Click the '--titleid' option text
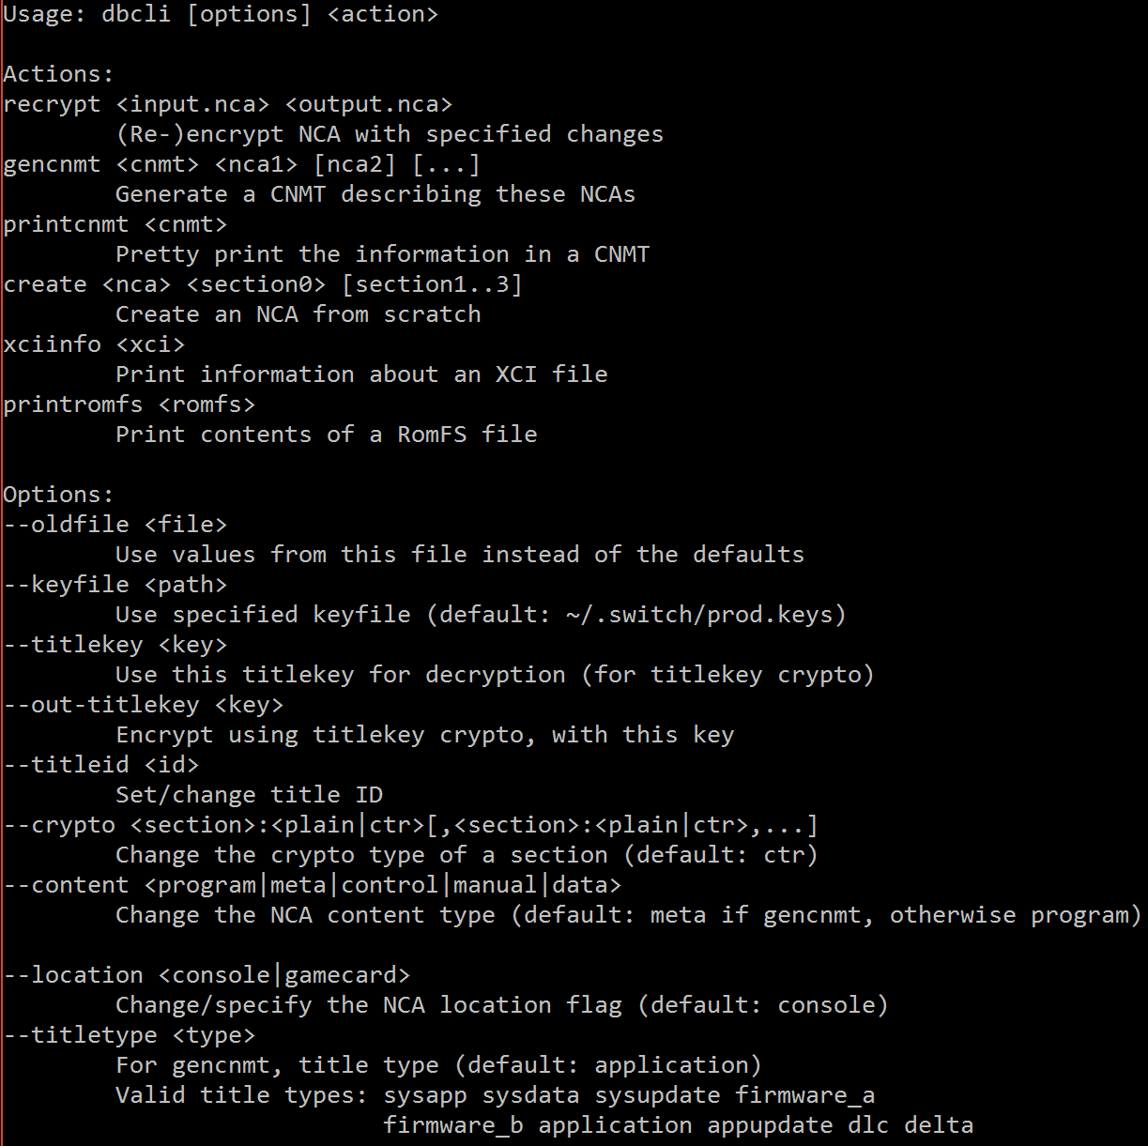 (x=67, y=765)
